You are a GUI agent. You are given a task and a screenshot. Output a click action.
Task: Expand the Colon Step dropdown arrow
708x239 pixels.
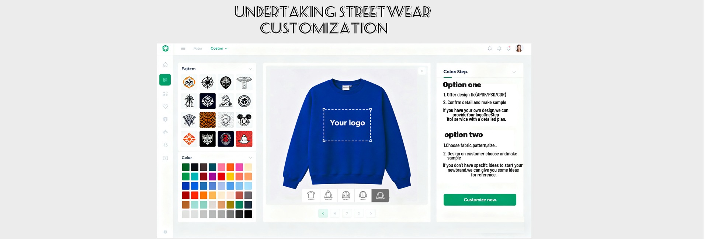(514, 72)
